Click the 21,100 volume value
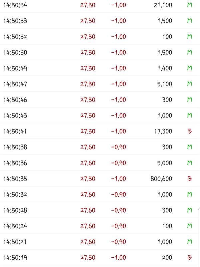Screen dimensions: 200x267 (x=163, y=5)
